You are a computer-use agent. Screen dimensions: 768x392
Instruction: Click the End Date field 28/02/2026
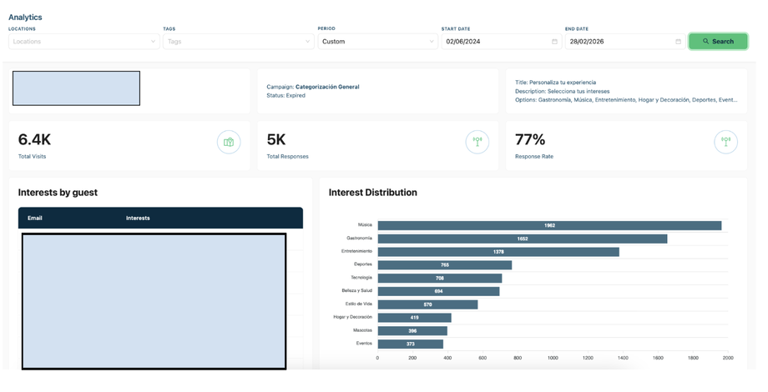(x=625, y=42)
